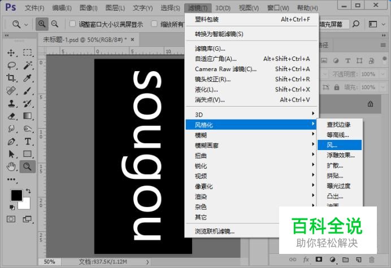Change screen mode icon in toolbox

pos(27,219)
